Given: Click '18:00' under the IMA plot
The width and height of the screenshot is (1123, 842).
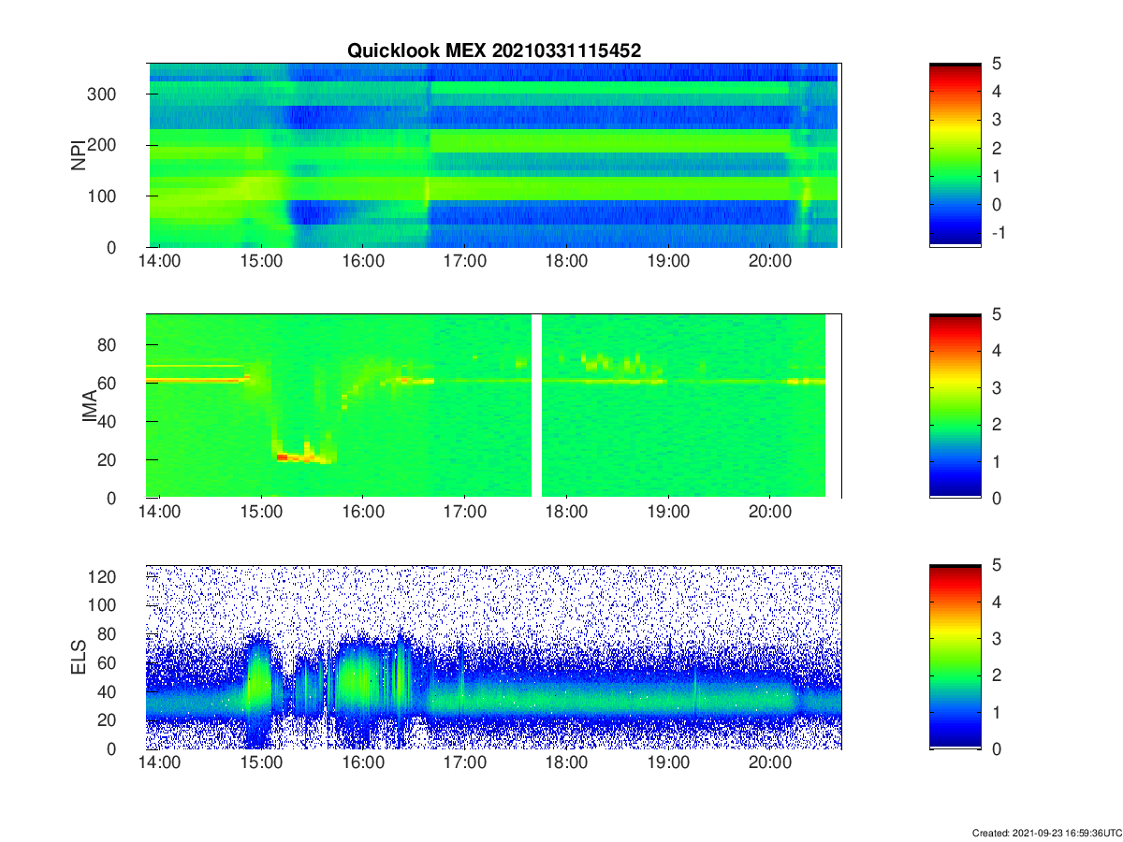Looking at the screenshot, I should coord(566,513).
